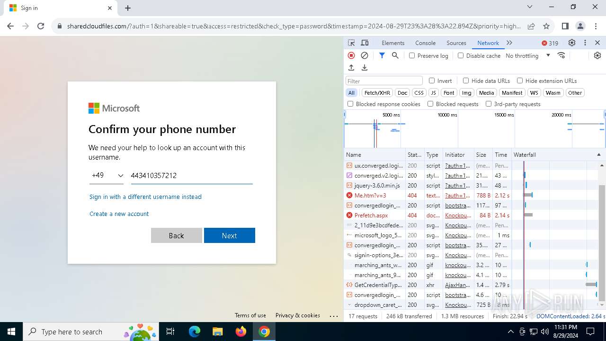Image resolution: width=606 pixels, height=341 pixels.
Task: Filter requests by JS type
Action: (x=433, y=93)
